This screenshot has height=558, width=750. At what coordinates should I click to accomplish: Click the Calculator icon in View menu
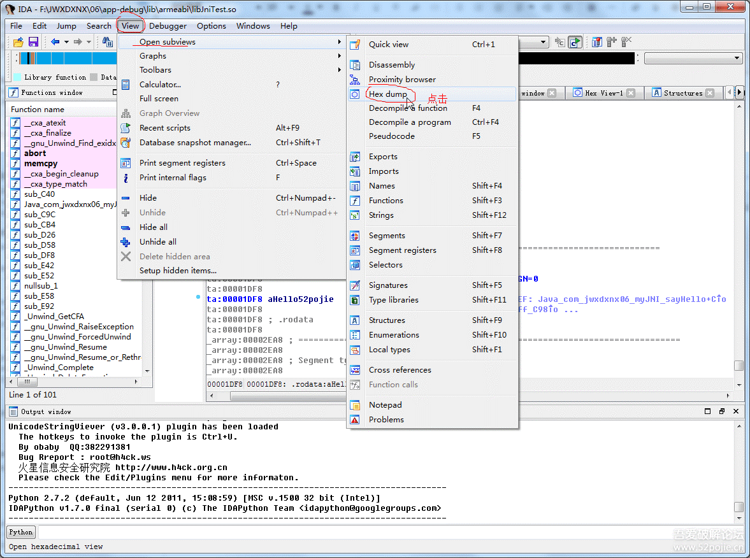pyautogui.click(x=126, y=85)
